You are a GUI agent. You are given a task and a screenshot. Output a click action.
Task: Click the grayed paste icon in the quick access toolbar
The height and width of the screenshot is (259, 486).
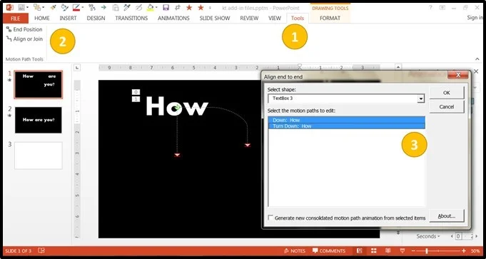(116, 7)
